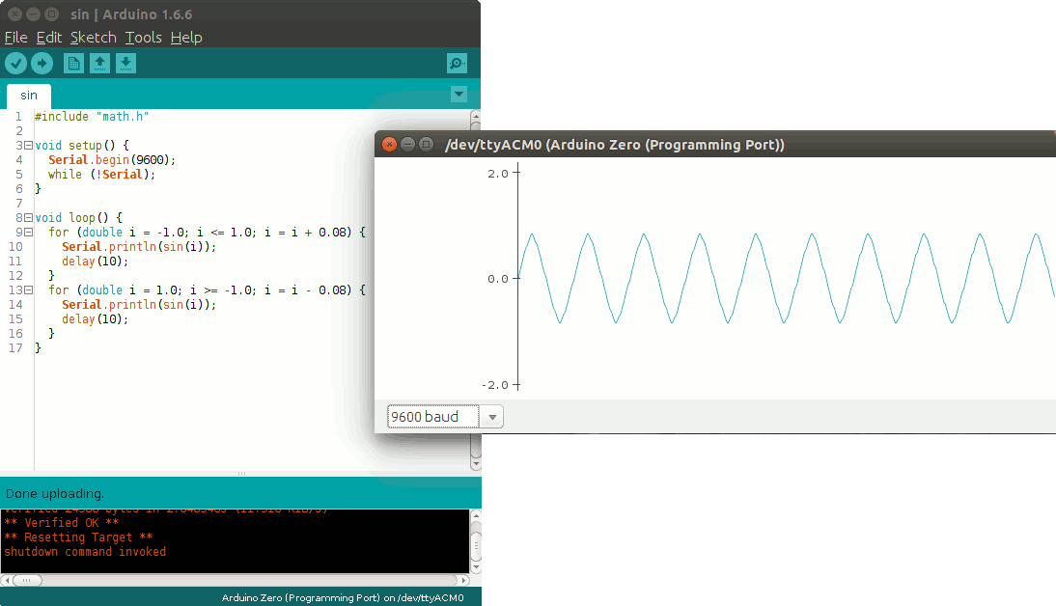
Task: Click the board and port status bar text
Action: pyautogui.click(x=343, y=597)
